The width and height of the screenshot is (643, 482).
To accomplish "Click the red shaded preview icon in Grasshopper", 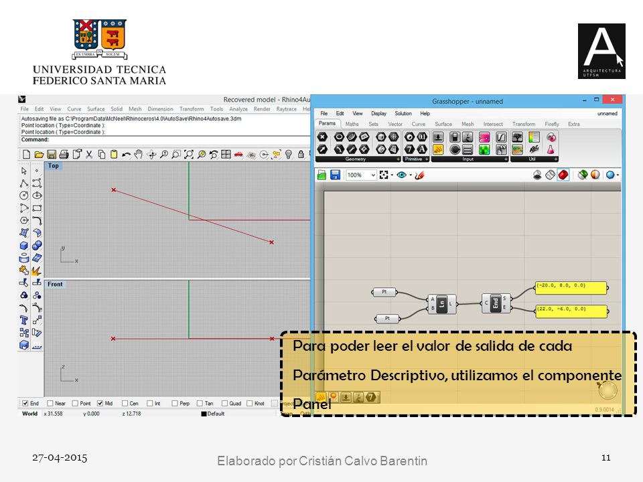I will pyautogui.click(x=563, y=175).
